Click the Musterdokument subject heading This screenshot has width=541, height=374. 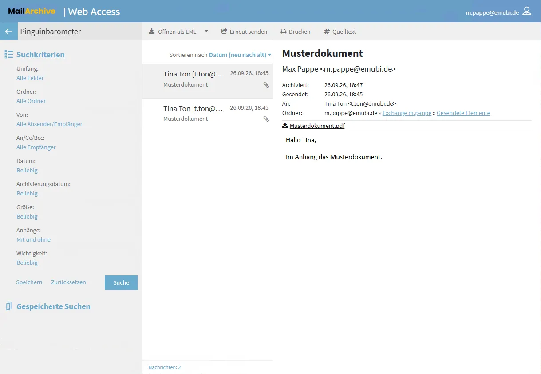(323, 53)
